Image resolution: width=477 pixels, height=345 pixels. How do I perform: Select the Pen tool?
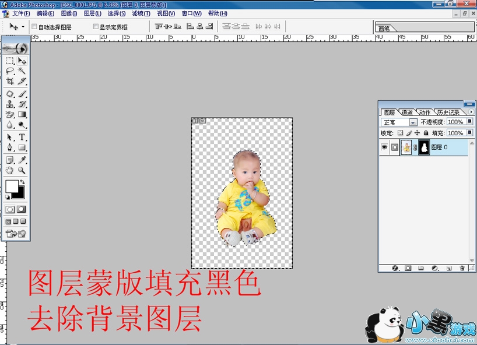10,147
